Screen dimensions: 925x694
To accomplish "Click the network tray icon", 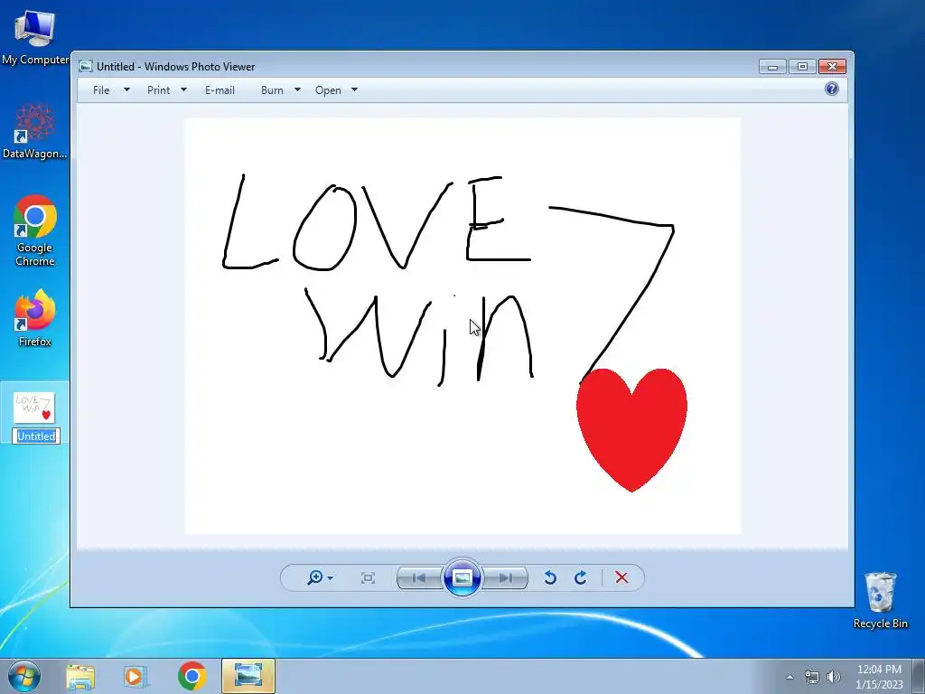I will tap(812, 677).
